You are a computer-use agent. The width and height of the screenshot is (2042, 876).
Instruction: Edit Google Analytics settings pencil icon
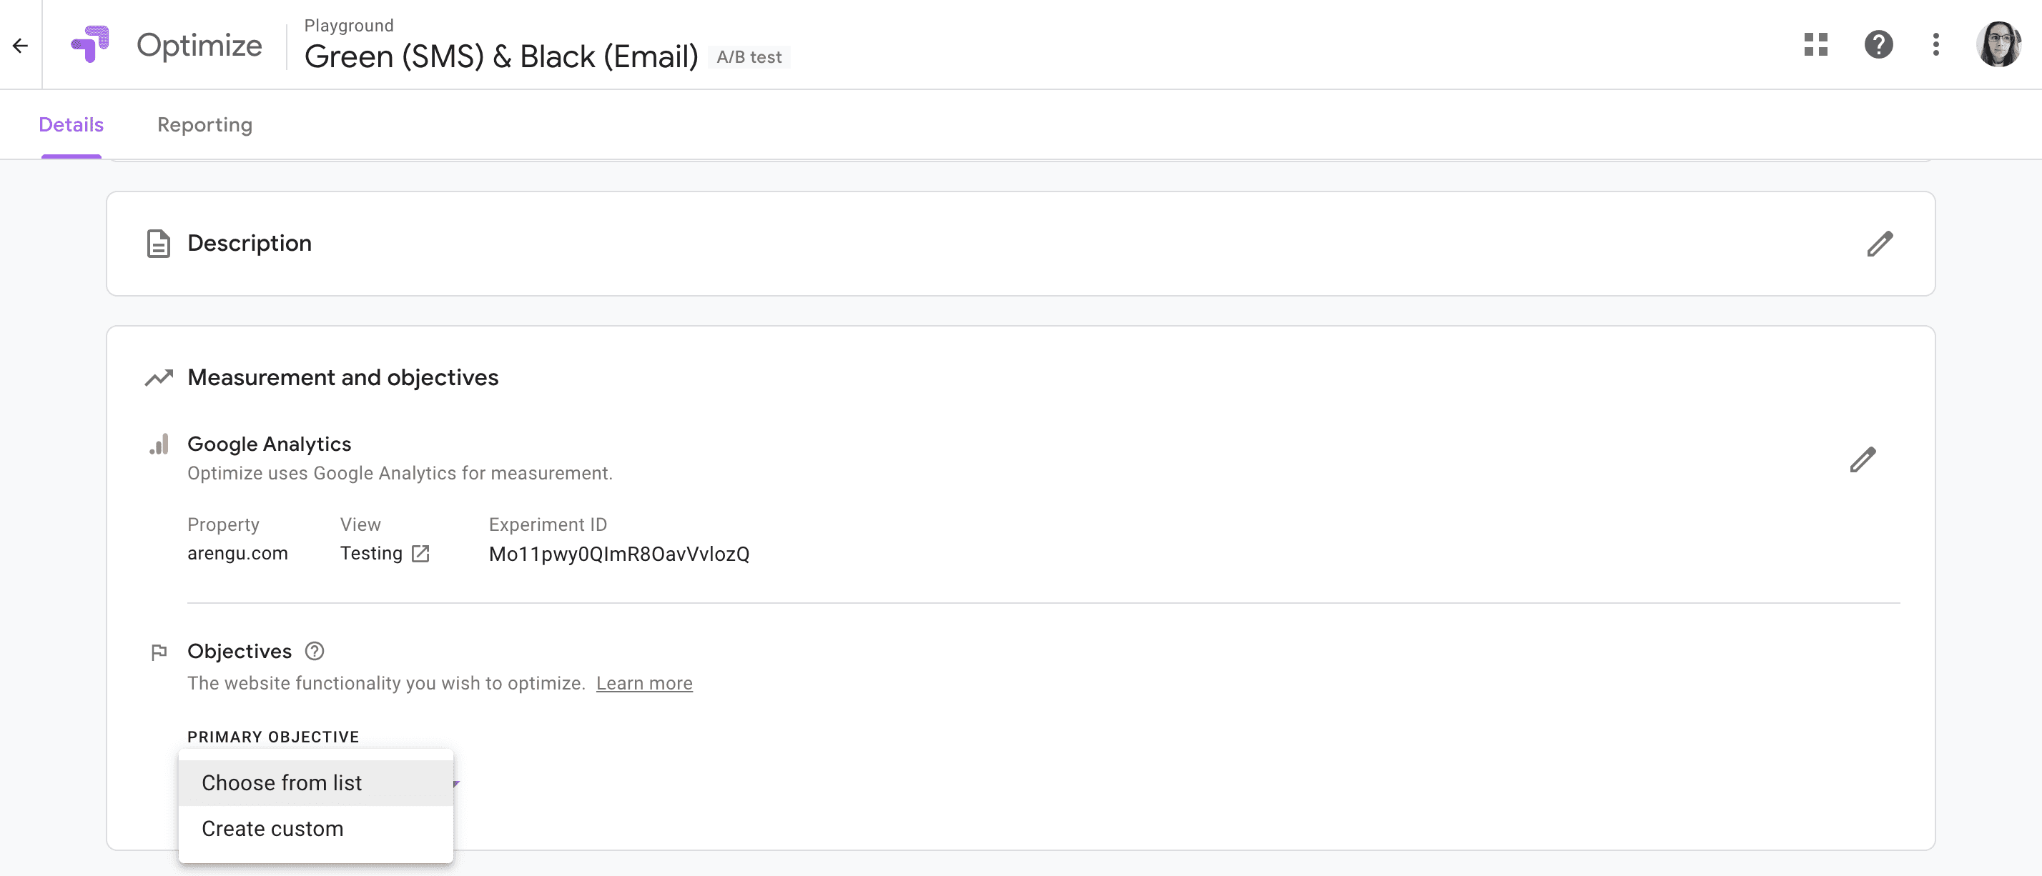pos(1862,459)
